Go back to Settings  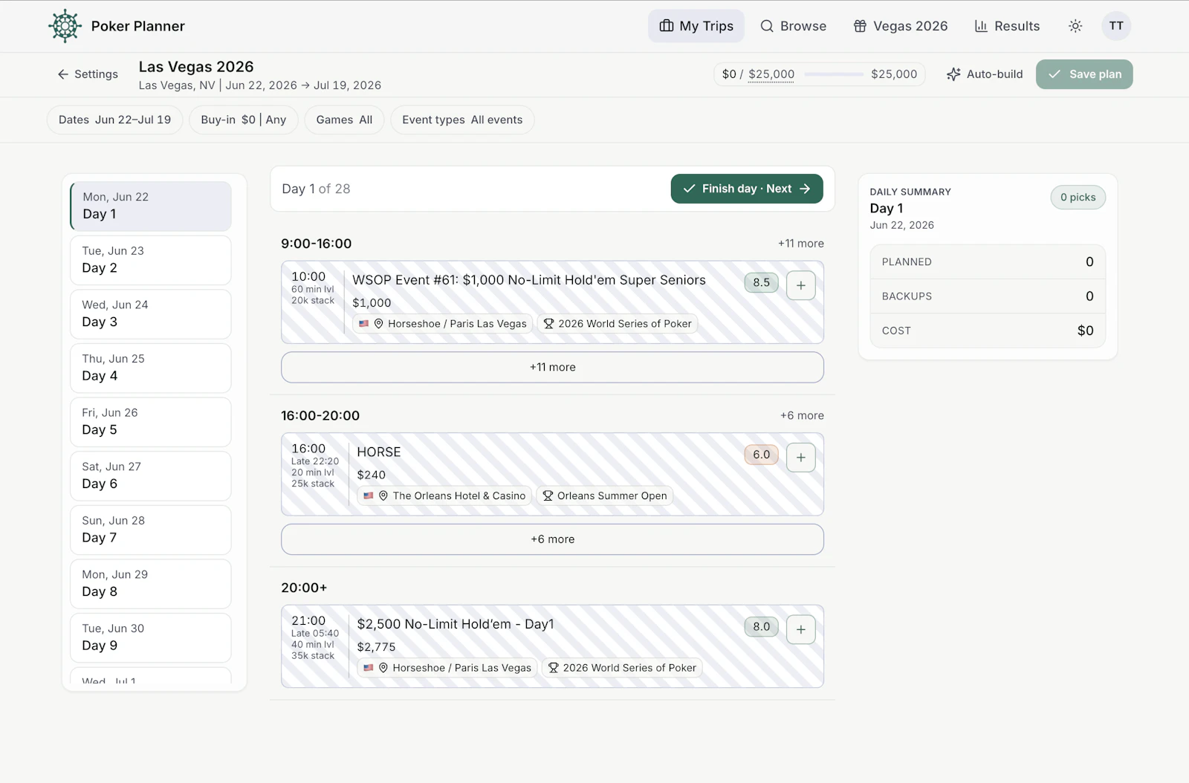(88, 74)
